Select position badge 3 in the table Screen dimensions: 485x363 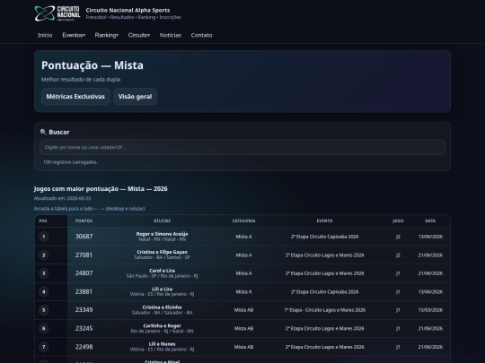(44, 273)
